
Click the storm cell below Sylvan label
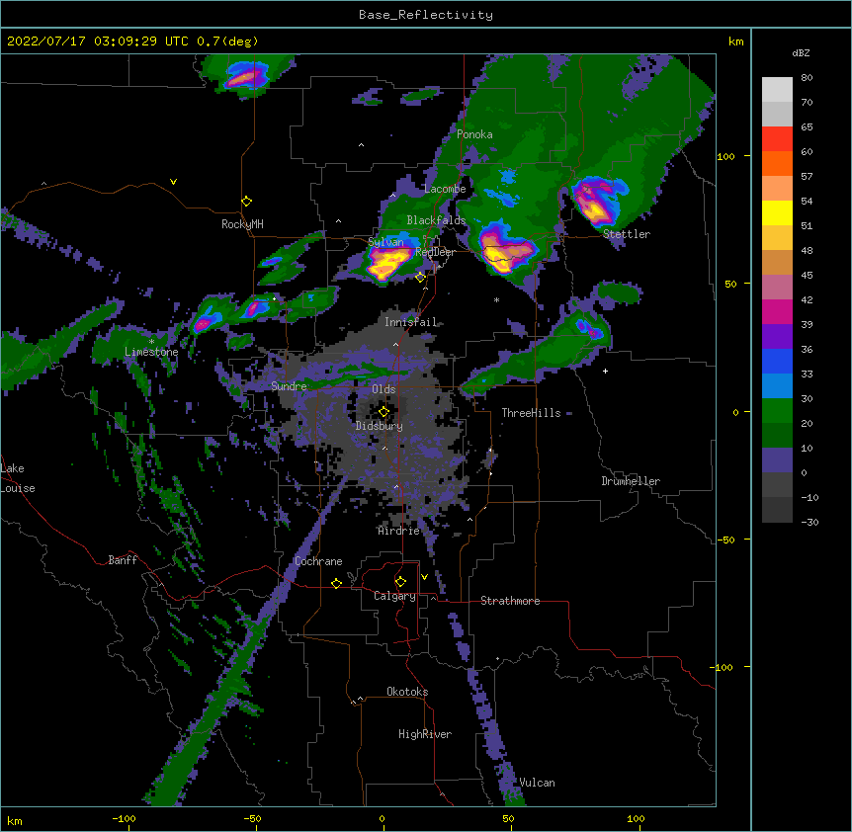pyautogui.click(x=387, y=264)
